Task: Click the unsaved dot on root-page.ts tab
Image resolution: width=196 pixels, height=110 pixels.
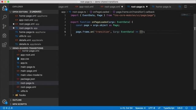Action: point(147,7)
